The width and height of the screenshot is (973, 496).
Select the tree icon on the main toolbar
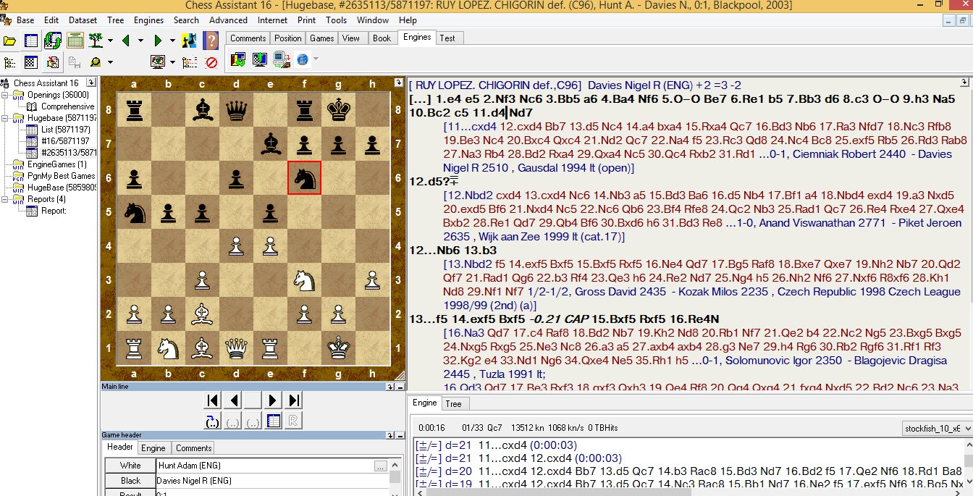(x=95, y=40)
